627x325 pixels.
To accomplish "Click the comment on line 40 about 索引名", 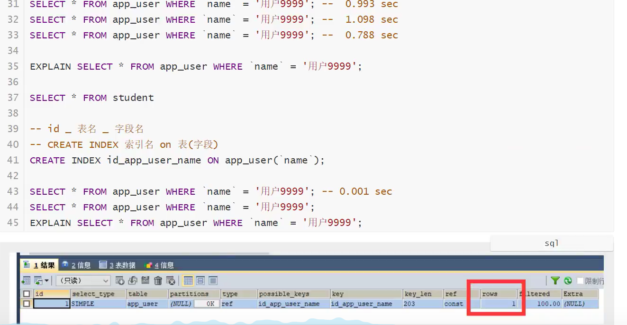I will click(124, 144).
